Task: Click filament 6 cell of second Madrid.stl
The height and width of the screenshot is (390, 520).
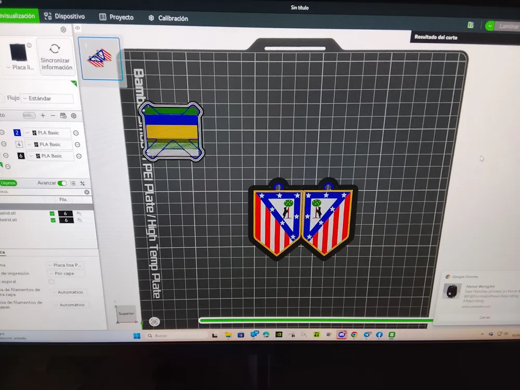Action: click(66, 220)
